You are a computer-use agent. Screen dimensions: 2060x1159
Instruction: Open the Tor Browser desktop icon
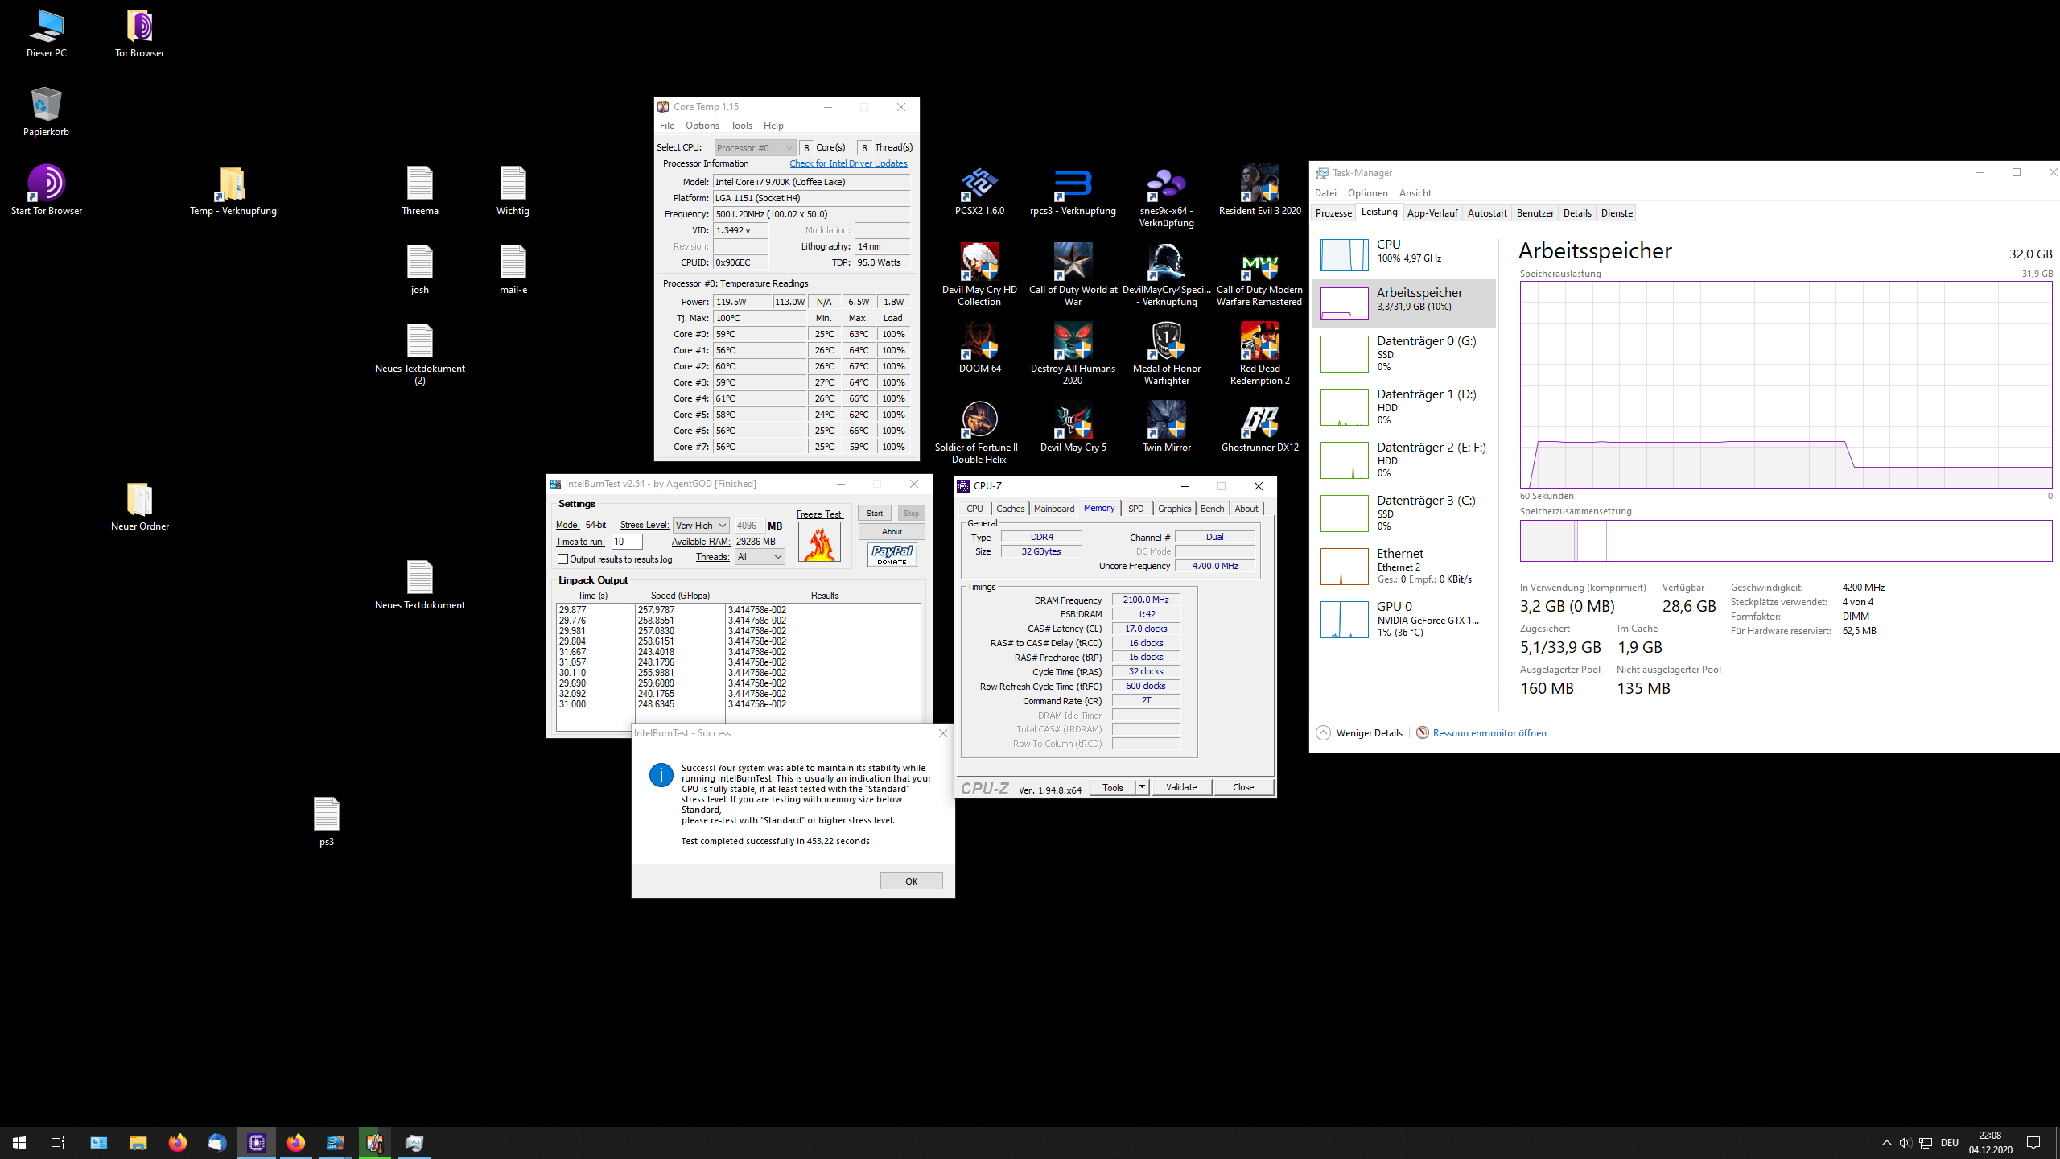pos(139,27)
